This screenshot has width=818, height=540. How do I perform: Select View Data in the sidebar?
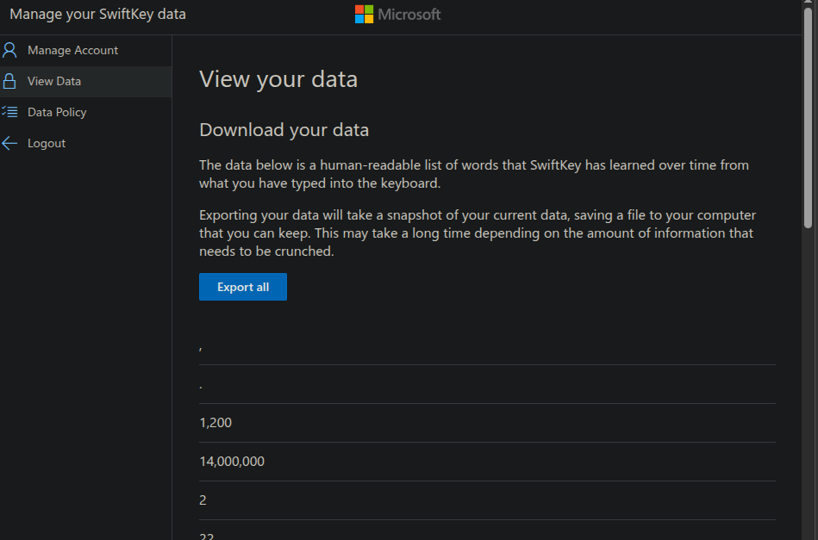pyautogui.click(x=54, y=81)
